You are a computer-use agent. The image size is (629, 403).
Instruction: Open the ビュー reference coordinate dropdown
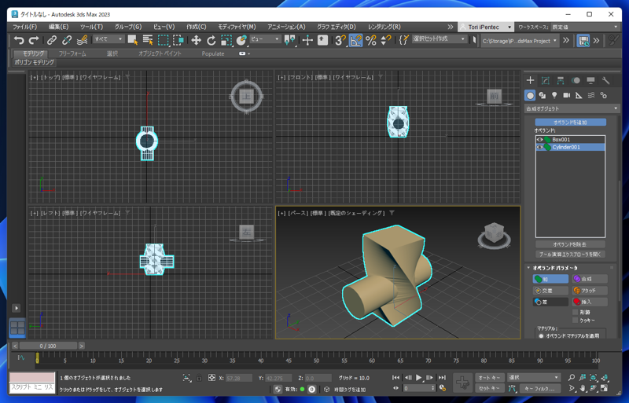click(x=265, y=39)
